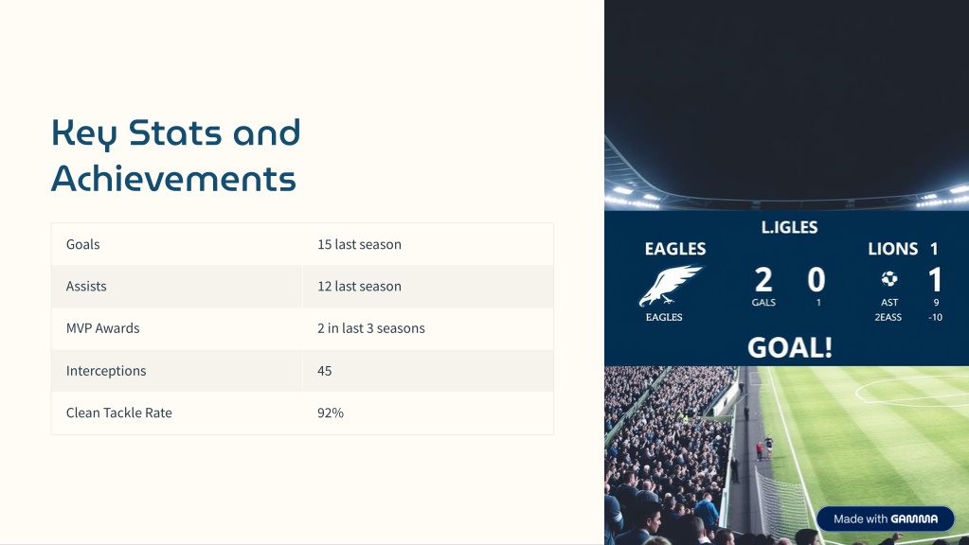
Task: Click the Eagles bird logo on the scoreboard
Action: [670, 286]
